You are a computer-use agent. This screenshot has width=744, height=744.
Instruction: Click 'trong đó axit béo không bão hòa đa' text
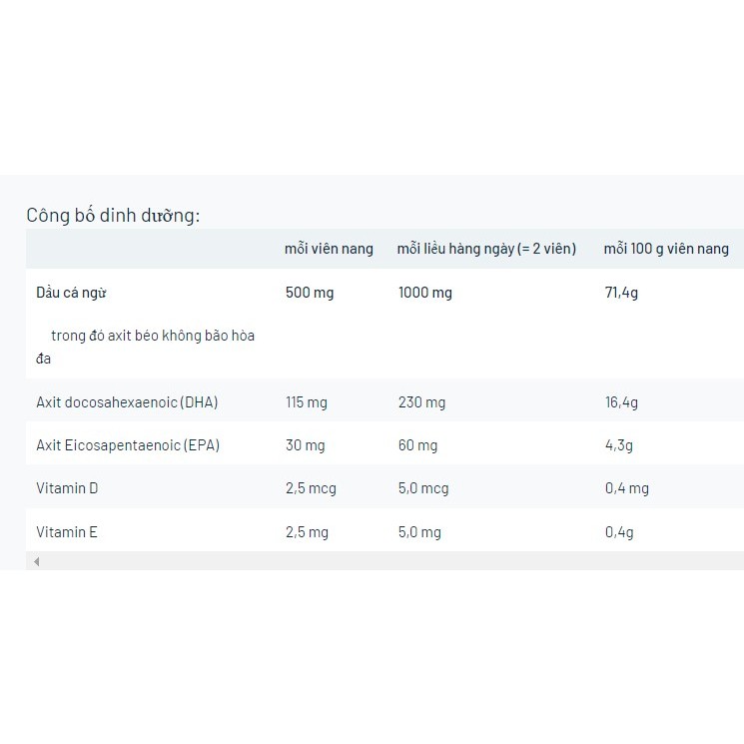145,347
